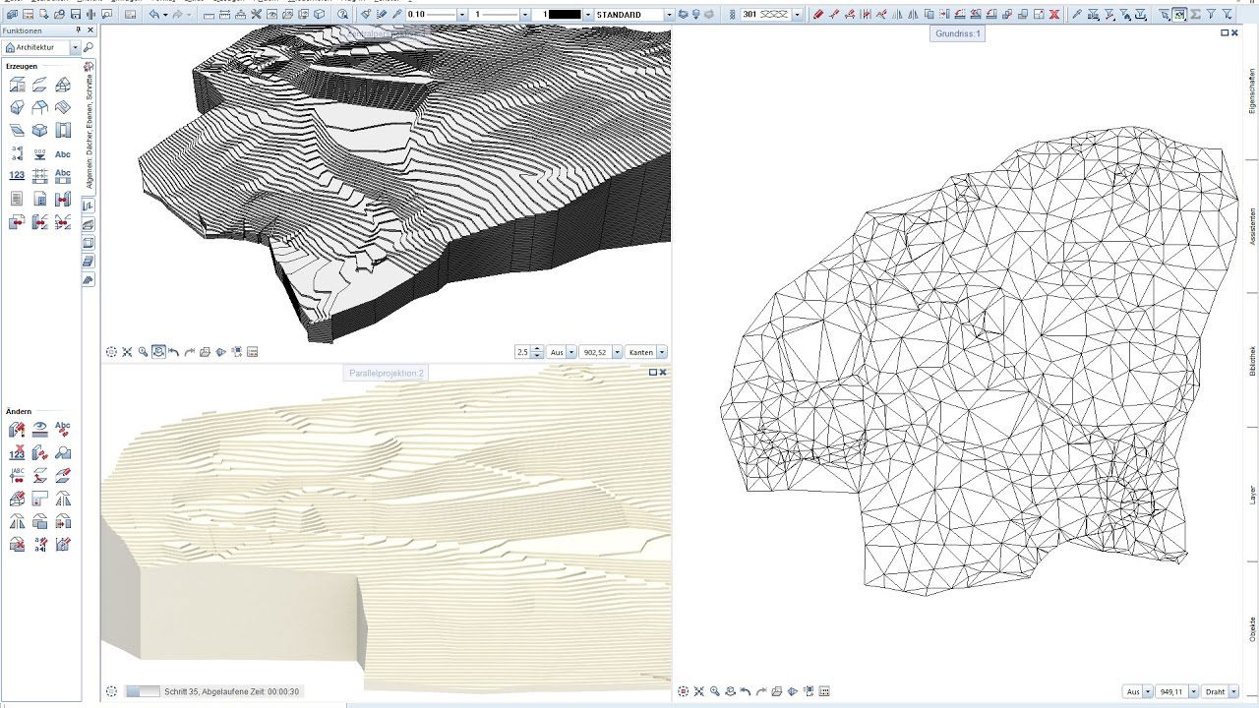Click the black pen color swatch
This screenshot has width=1259, height=708.
565,15
